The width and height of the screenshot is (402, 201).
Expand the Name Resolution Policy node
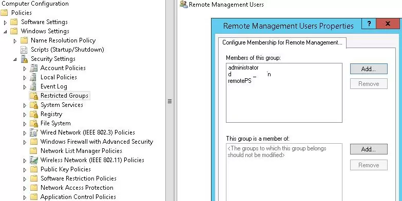point(15,41)
